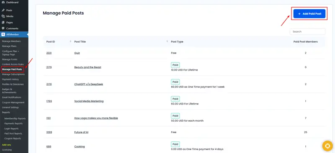Click the Posts pin icon

(3, 10)
